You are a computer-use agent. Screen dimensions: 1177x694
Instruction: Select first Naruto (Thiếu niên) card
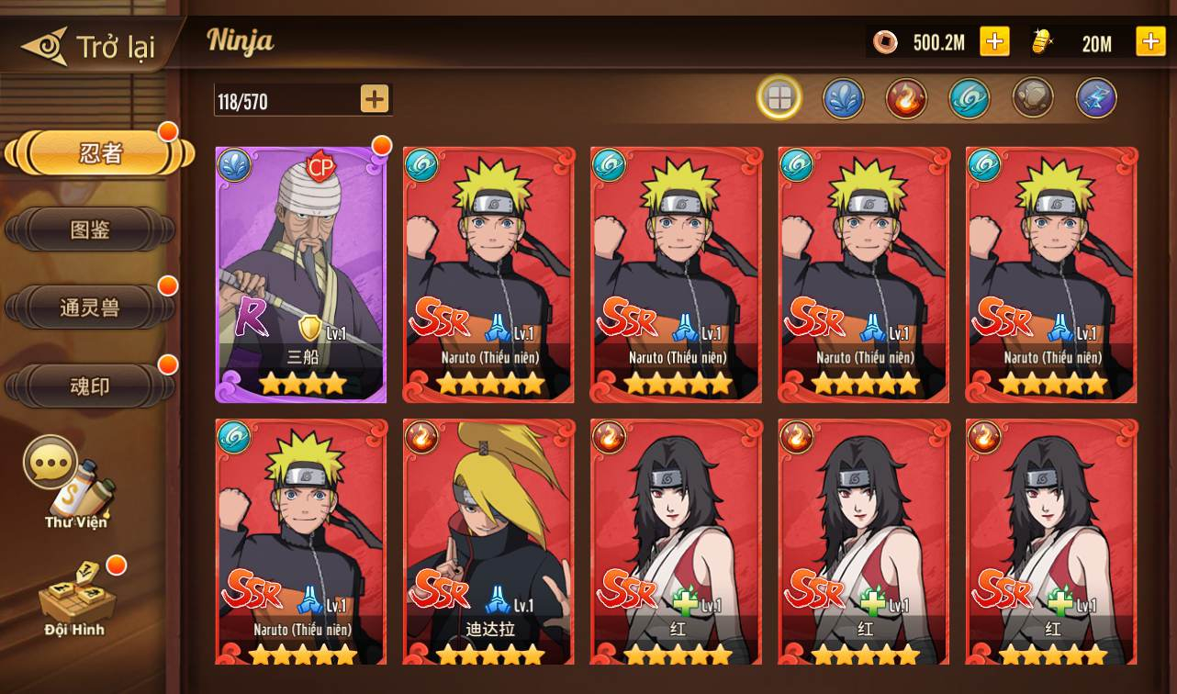click(x=488, y=274)
